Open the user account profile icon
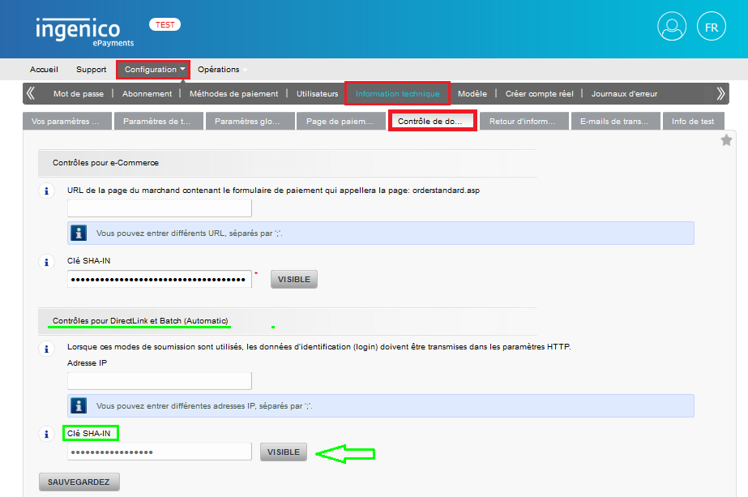Screen dimensions: 748x497 click(671, 26)
